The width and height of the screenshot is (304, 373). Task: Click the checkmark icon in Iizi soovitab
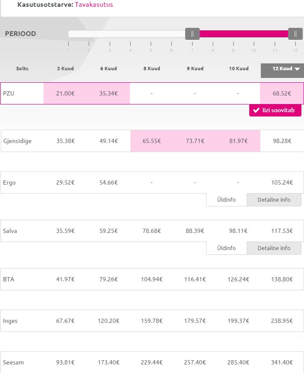point(256,110)
